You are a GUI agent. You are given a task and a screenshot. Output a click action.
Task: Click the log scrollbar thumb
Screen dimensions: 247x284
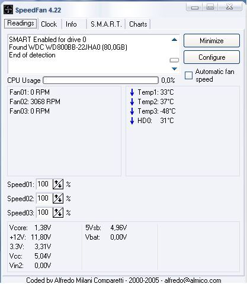(x=174, y=60)
